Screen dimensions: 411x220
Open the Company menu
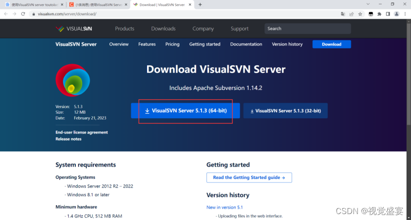pyautogui.click(x=203, y=29)
